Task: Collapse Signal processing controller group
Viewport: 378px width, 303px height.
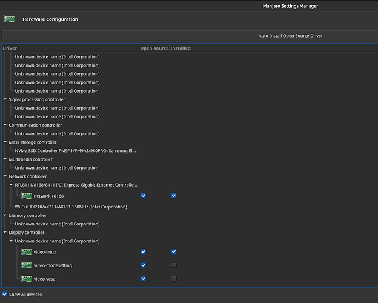Action: pyautogui.click(x=5, y=99)
